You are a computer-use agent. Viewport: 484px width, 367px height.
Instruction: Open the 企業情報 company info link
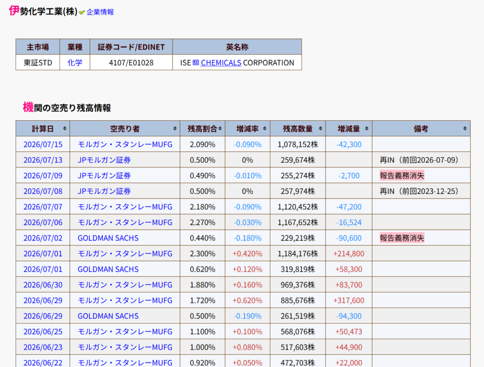pyautogui.click(x=100, y=12)
